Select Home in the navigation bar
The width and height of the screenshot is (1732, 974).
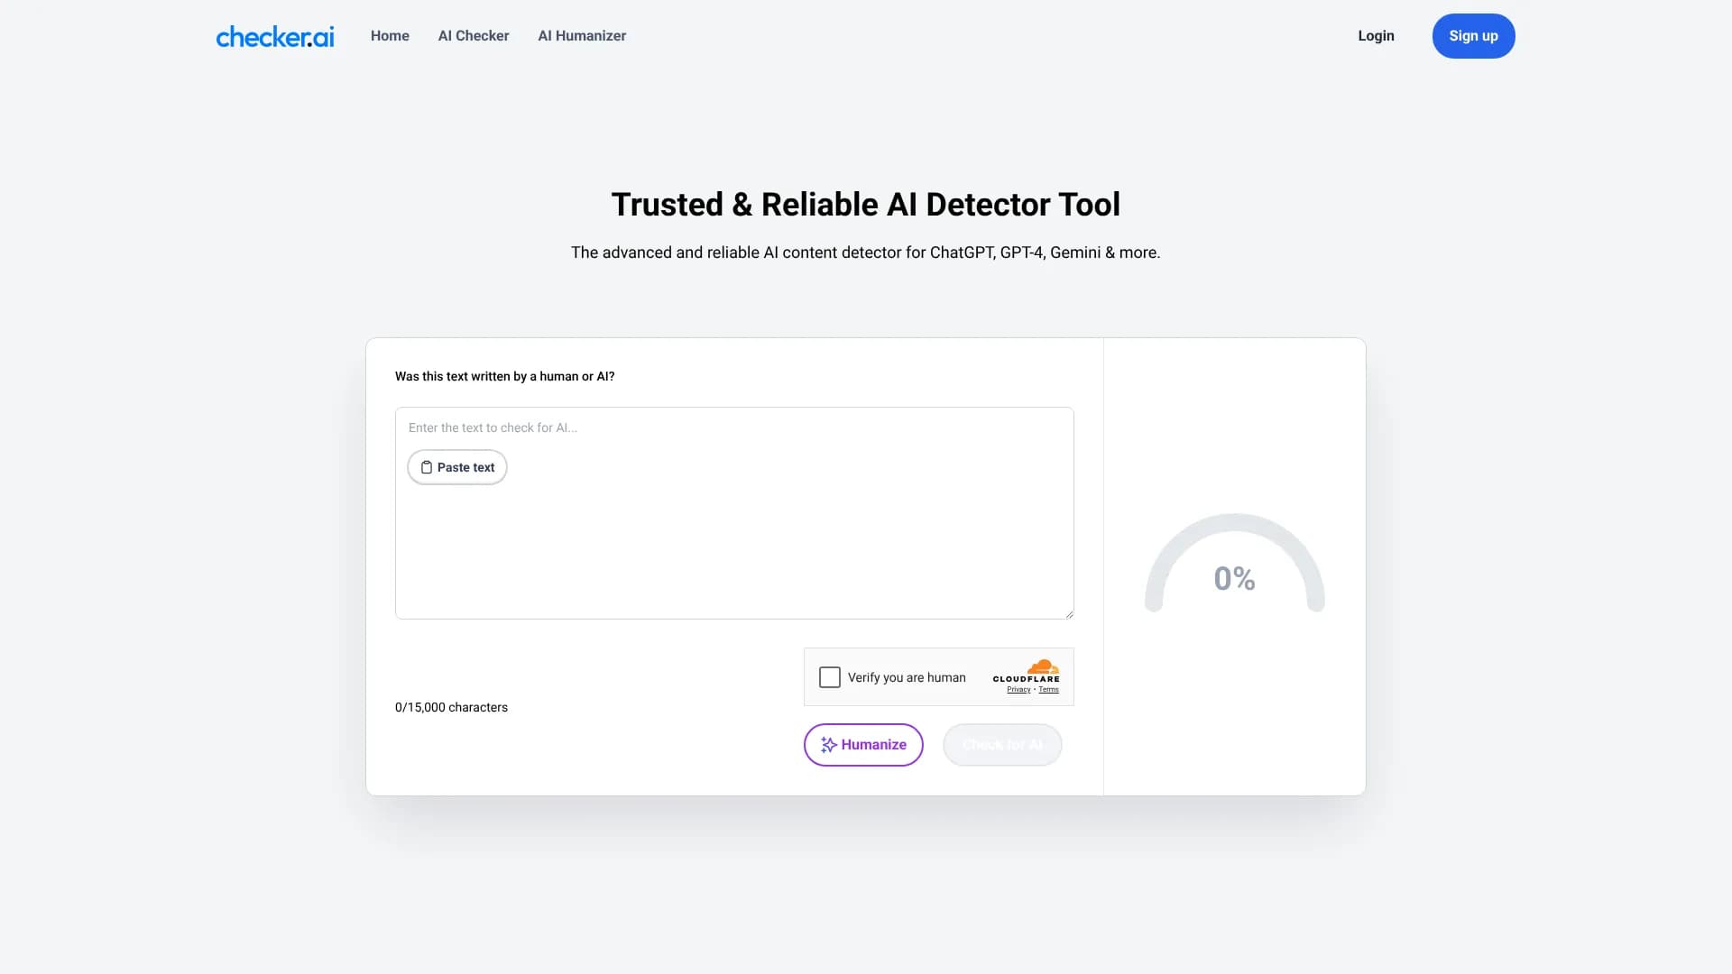pyautogui.click(x=390, y=36)
